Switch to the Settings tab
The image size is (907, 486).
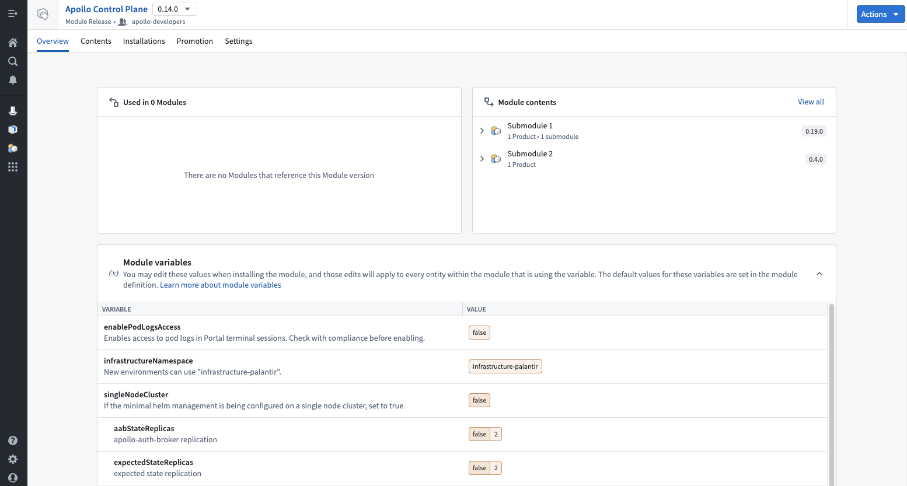tap(239, 41)
